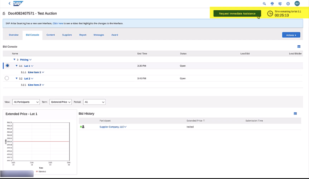The width and height of the screenshot is (309, 179).
Task: Open the View All Participants dropdown
Action: (x=26, y=102)
